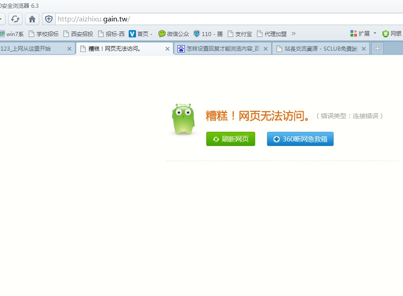Open the 首页 bookmark with V icon
This screenshot has width=403, height=296.
[x=141, y=34]
